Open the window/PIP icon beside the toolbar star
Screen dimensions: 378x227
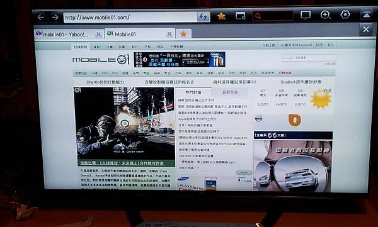coord(241,16)
